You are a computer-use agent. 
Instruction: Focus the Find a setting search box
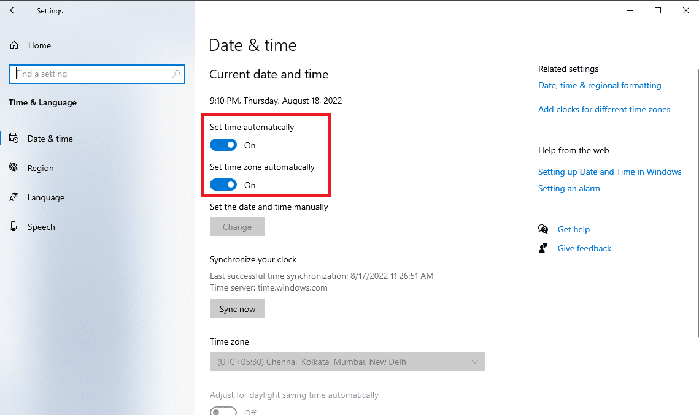tap(92, 74)
